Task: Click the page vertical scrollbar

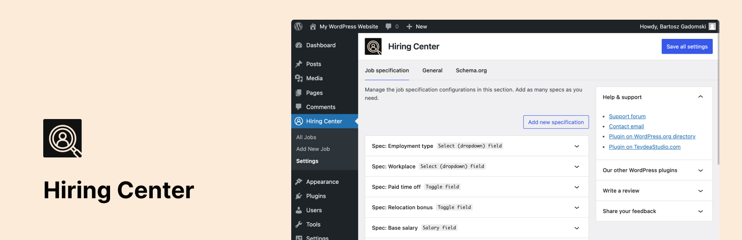Action: [x=718, y=98]
